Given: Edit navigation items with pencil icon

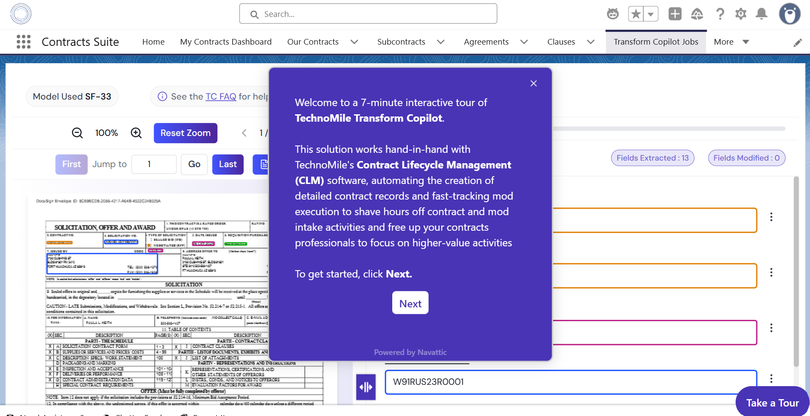Looking at the screenshot, I should coord(798,42).
